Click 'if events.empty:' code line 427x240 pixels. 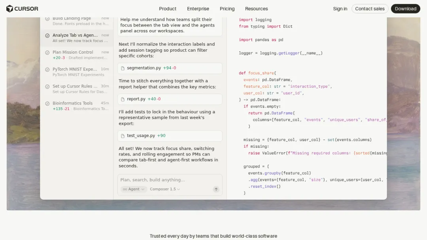262,106
